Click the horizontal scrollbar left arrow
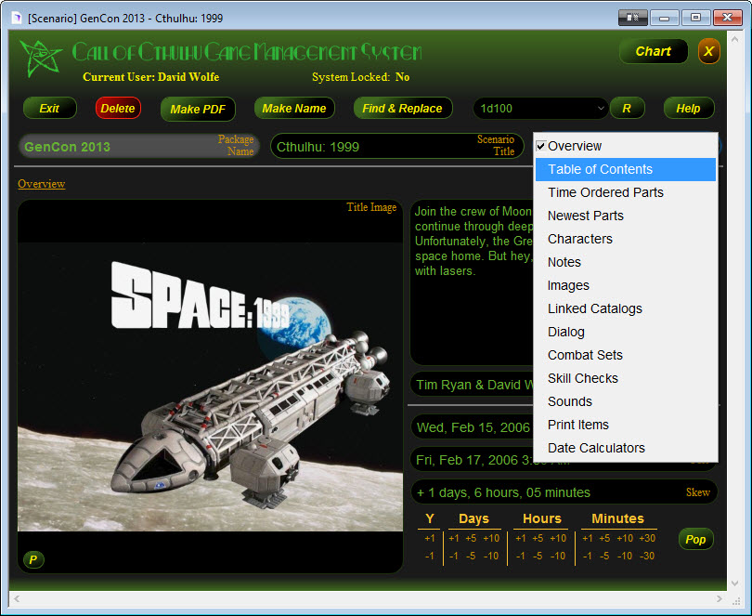The image size is (752, 616). click(18, 598)
